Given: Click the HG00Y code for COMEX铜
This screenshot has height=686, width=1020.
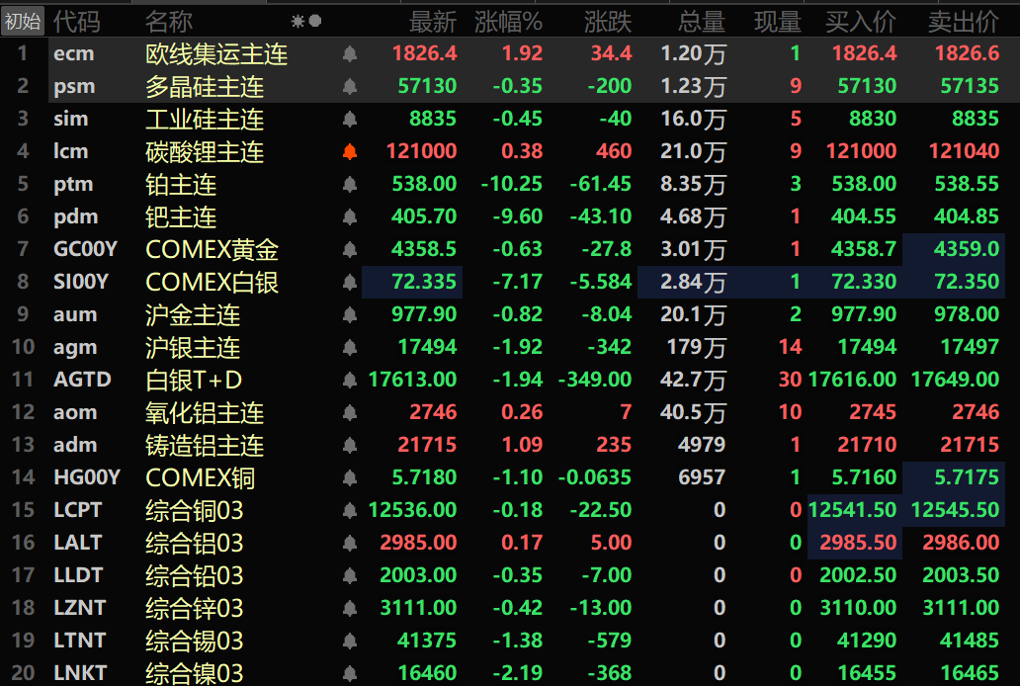Looking at the screenshot, I should point(86,478).
